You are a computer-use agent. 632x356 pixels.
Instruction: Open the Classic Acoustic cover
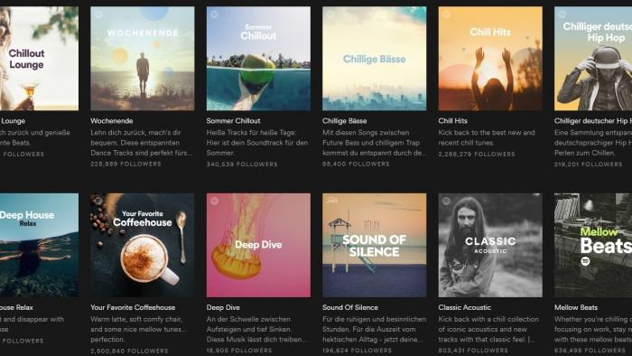490,245
